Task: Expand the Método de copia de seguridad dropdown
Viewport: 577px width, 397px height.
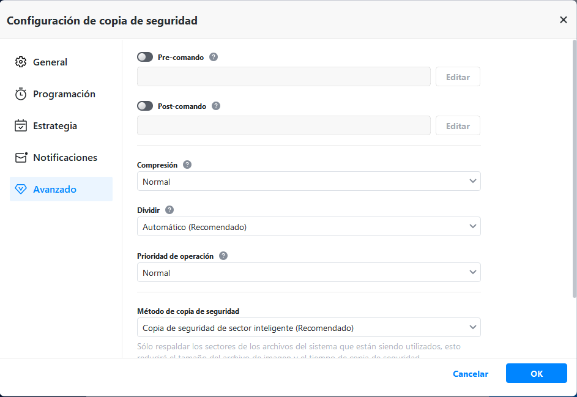Action: coord(308,327)
